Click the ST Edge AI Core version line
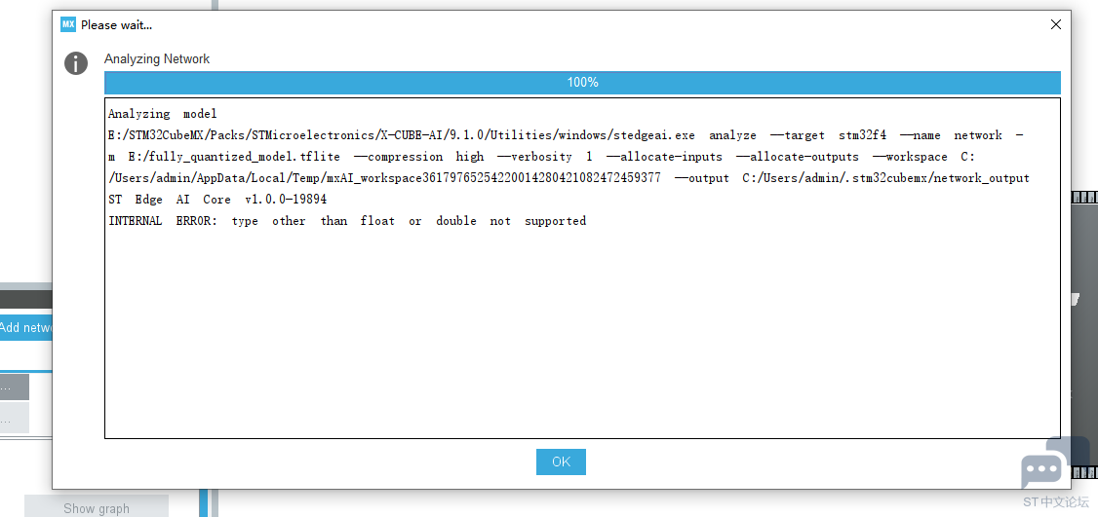This screenshot has width=1098, height=517. pos(217,200)
